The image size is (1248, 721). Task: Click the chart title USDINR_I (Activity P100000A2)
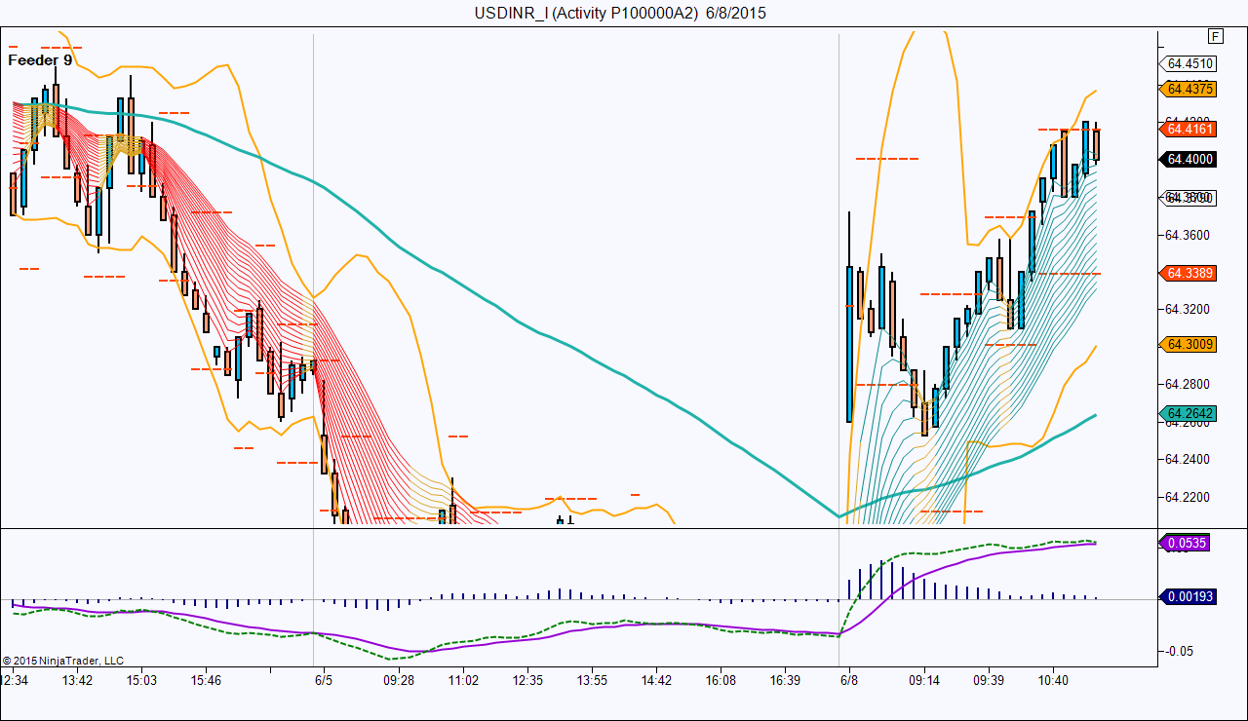(x=586, y=13)
